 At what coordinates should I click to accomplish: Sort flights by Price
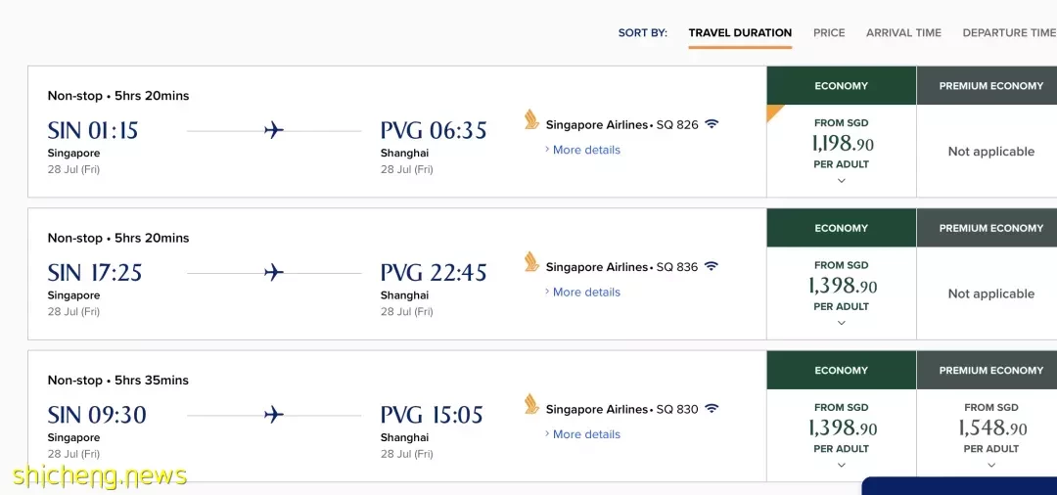pyautogui.click(x=829, y=32)
